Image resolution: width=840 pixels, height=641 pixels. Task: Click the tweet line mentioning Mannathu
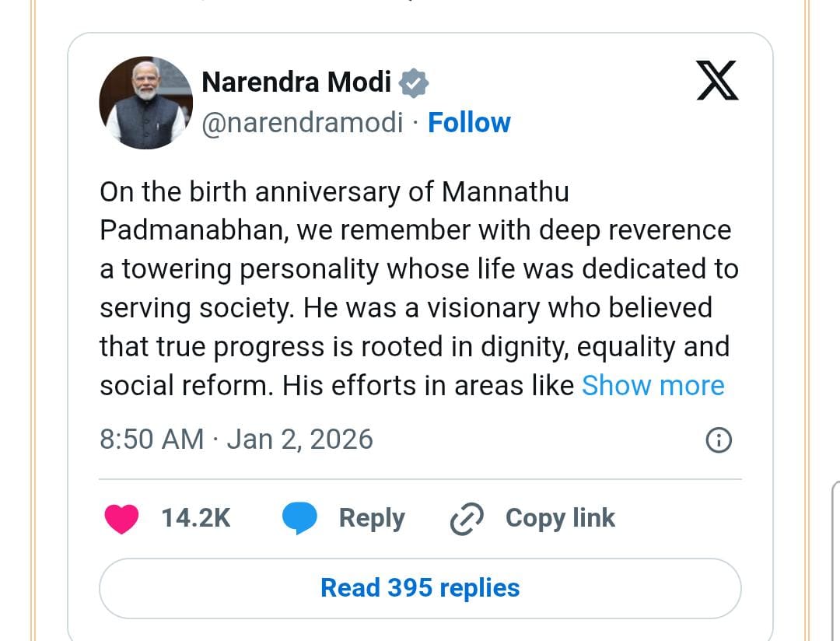[x=334, y=191]
